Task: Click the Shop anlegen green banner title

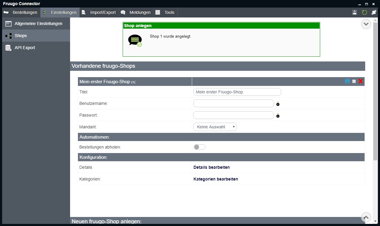Action: (138, 26)
